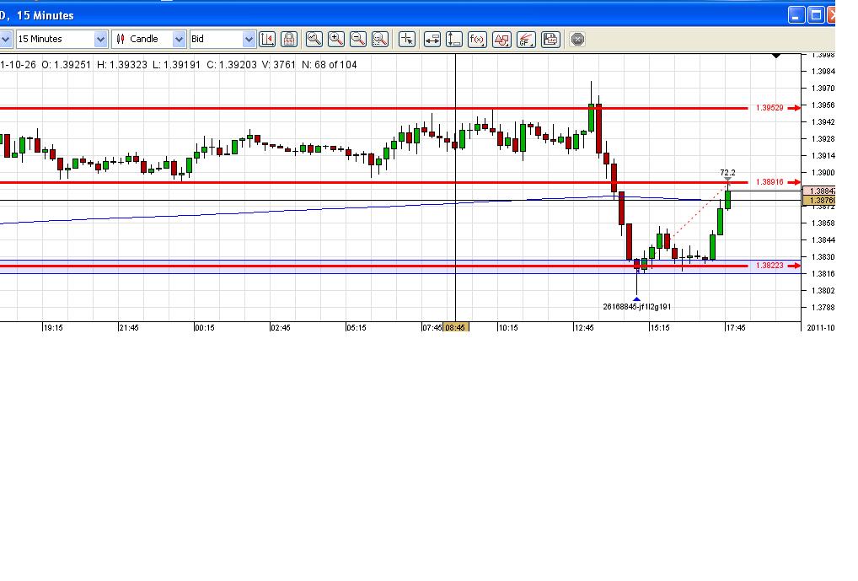858x581 pixels.
Task: Open the Candle chart type dropdown
Action: (x=179, y=39)
